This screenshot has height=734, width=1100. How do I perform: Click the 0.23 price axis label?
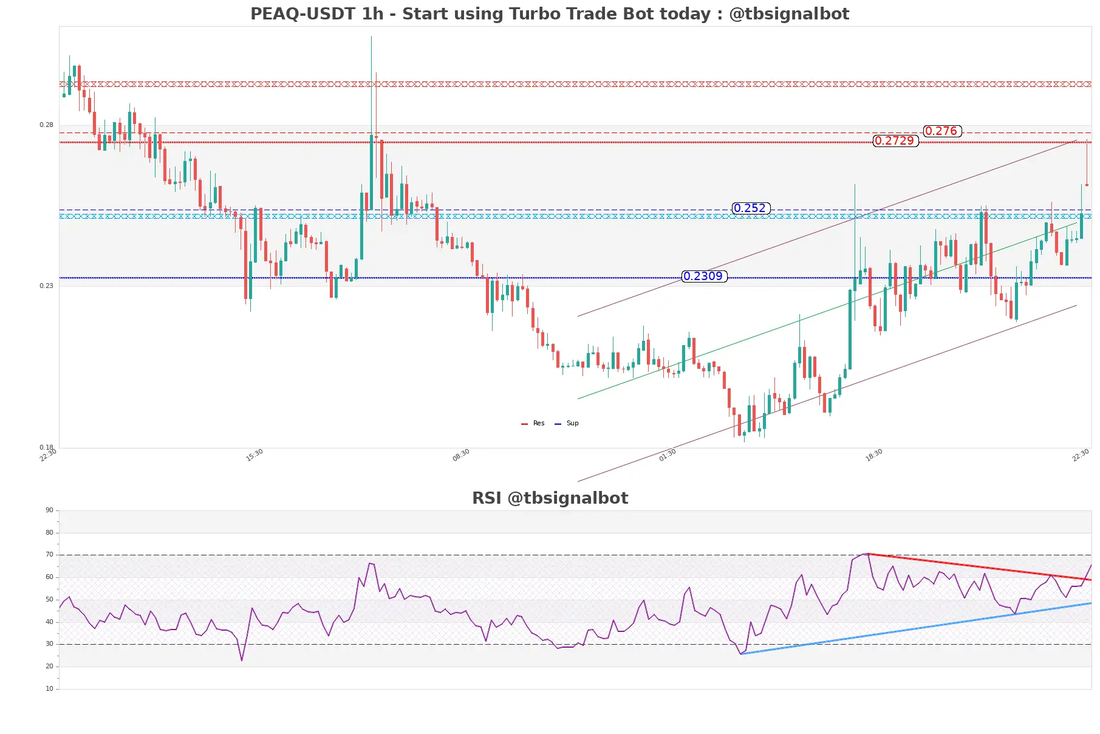click(x=46, y=286)
